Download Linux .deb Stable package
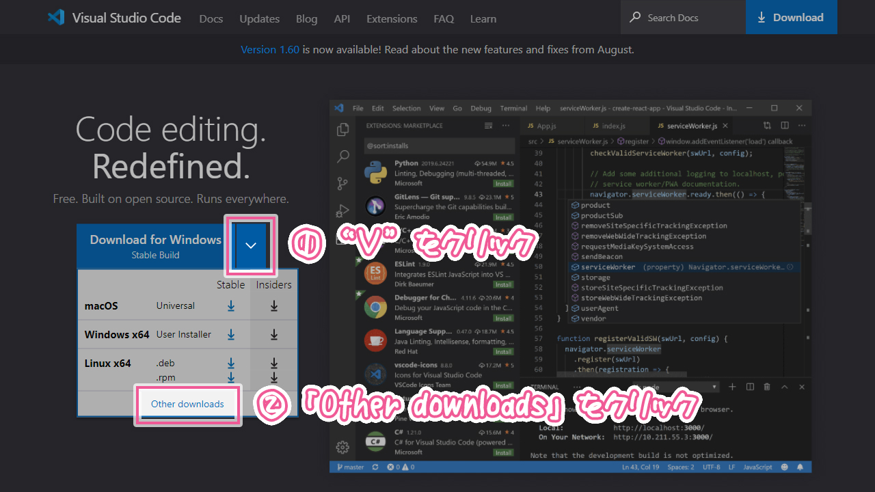 (x=231, y=363)
